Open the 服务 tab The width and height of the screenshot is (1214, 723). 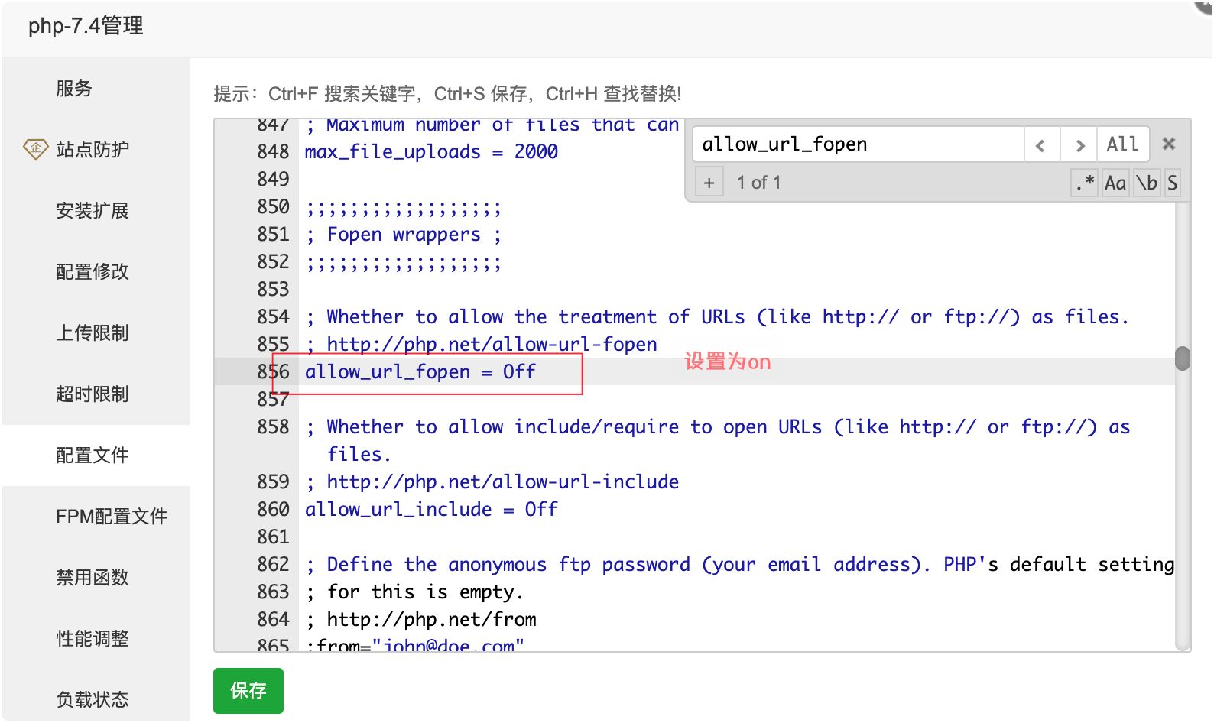pos(96,89)
